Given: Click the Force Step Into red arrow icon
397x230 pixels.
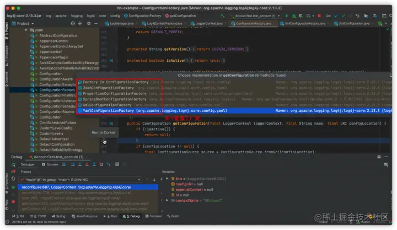Looking at the screenshot, I should tap(87, 164).
